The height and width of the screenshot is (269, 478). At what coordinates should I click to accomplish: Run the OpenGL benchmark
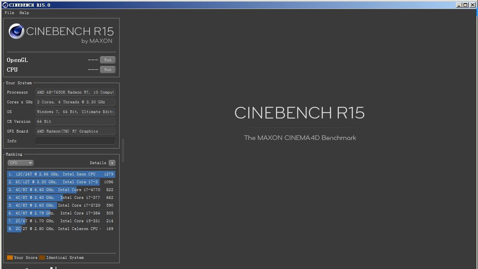click(108, 60)
